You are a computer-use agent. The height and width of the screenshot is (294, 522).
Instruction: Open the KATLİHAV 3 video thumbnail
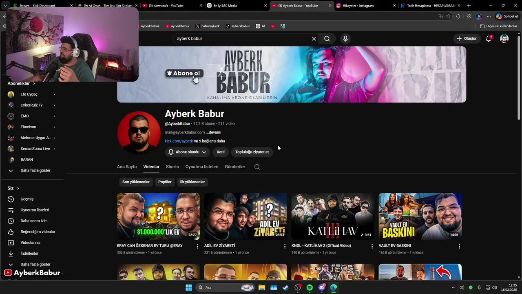pos(333,216)
